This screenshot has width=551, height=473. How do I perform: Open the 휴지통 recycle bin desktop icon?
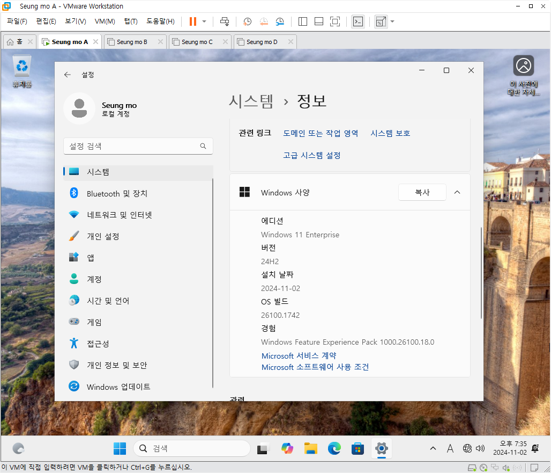click(x=22, y=71)
